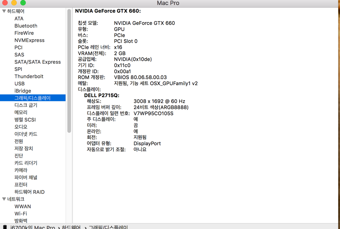Open the 병렬 SCSI category
The height and width of the screenshot is (229, 340).
tap(25, 120)
